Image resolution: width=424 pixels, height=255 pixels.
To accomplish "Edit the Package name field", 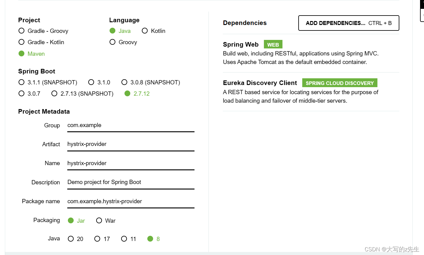I will tap(131, 201).
